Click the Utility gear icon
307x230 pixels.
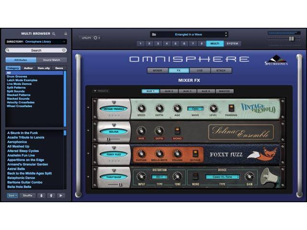coord(95,38)
